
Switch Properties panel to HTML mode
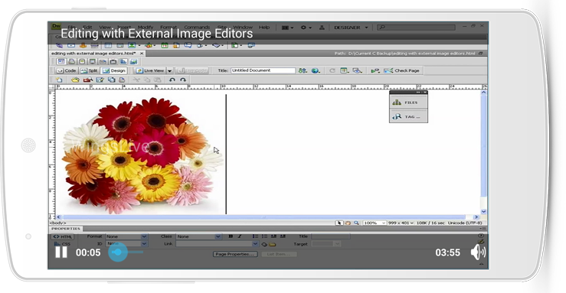(x=63, y=237)
